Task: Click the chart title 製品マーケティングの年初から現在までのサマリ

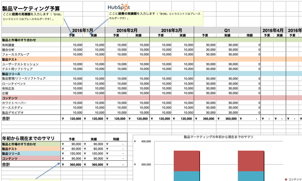Action: tap(218, 137)
